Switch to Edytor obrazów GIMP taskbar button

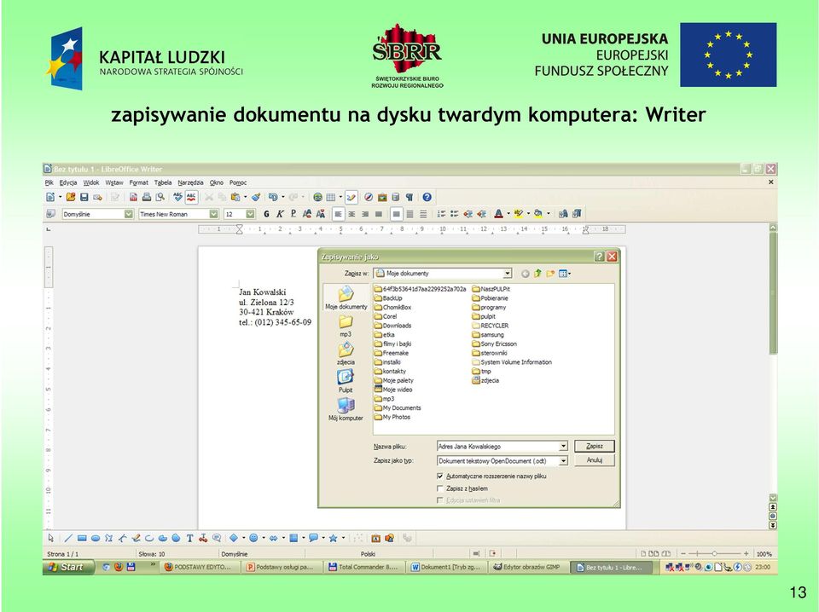pos(527,567)
